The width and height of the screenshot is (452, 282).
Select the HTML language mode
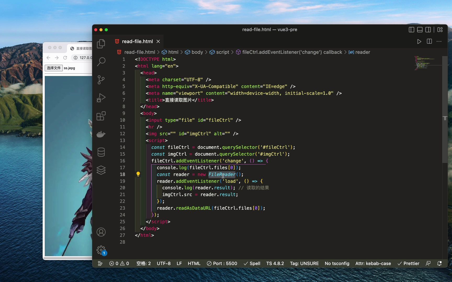tap(194, 263)
